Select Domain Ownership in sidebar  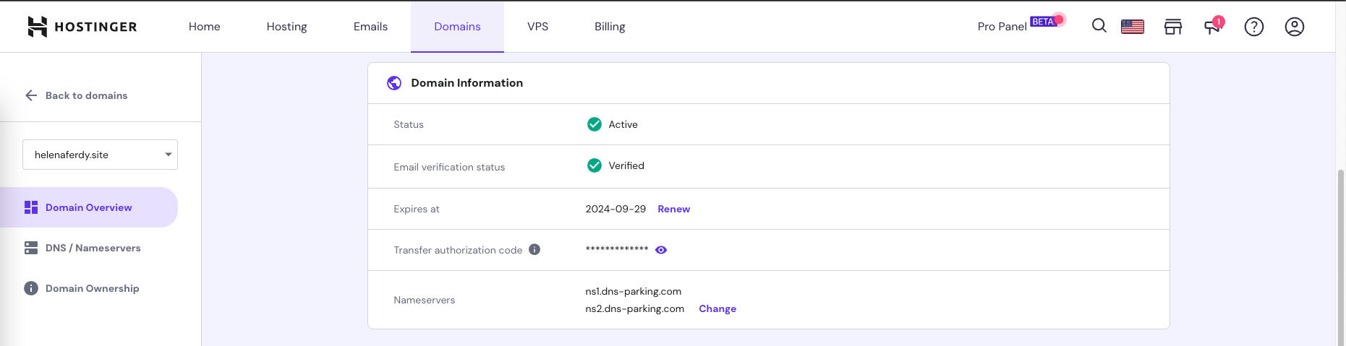pos(92,288)
